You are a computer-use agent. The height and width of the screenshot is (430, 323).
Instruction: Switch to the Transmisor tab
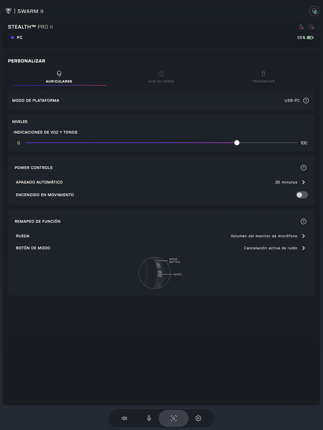coord(263,77)
